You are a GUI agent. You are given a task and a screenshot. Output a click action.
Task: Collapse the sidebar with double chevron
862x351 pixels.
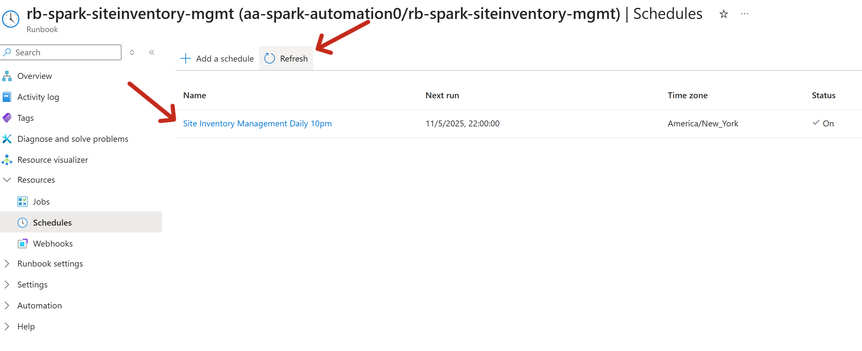(x=152, y=52)
